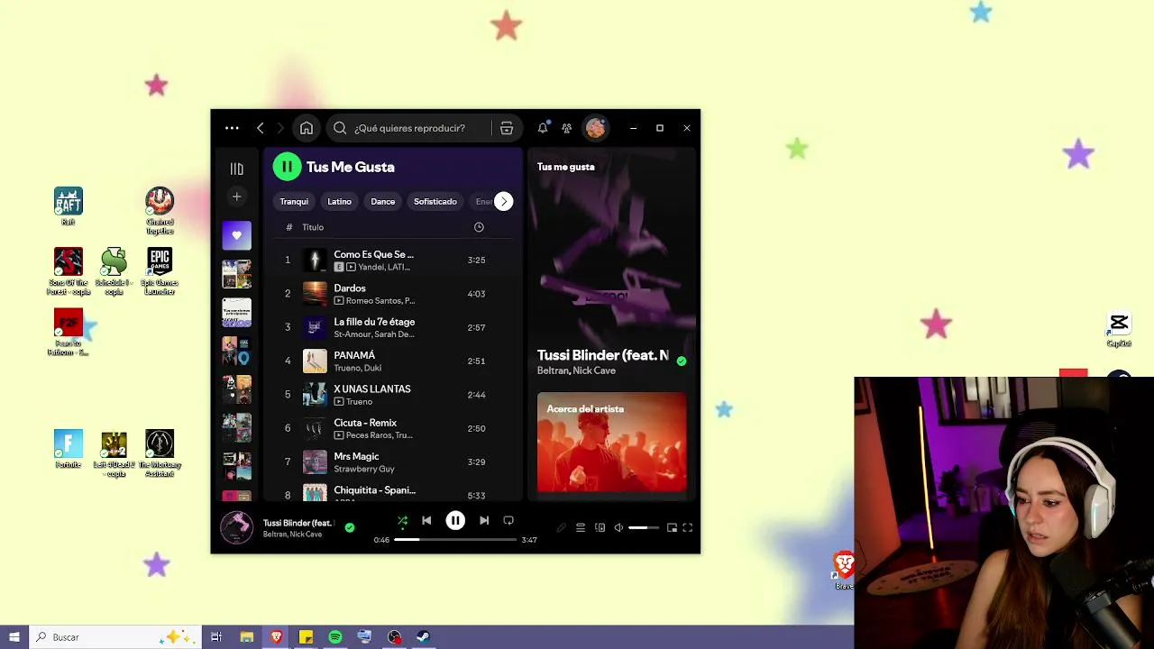Open 'Tussi Blinder' title in Now Playing panel

[x=603, y=355]
